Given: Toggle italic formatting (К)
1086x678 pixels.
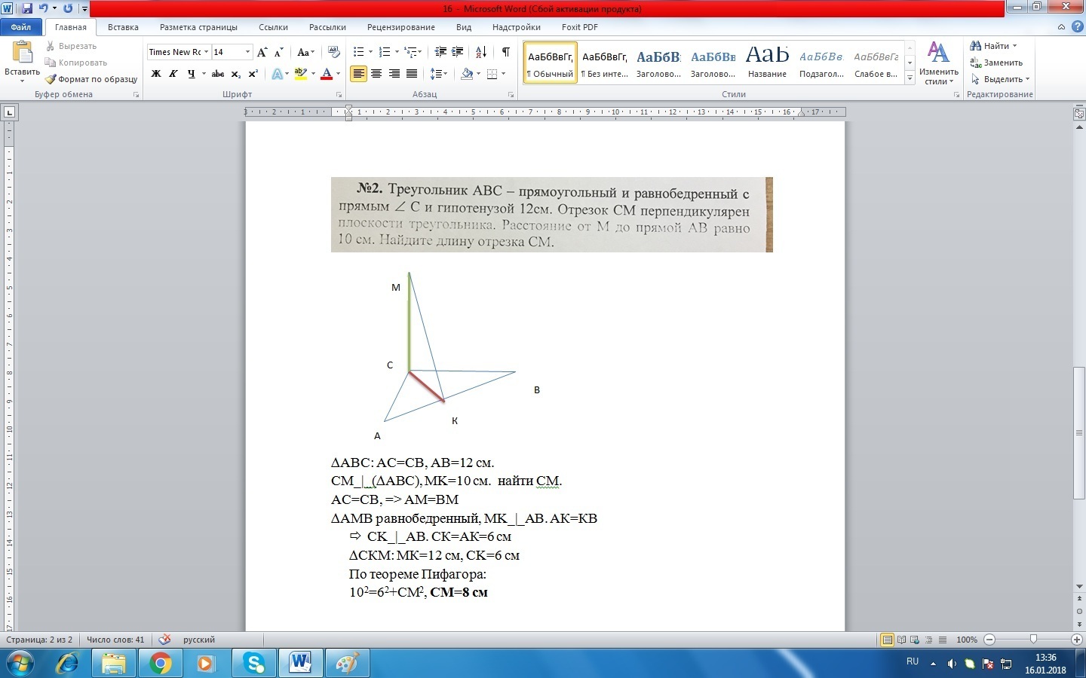Looking at the screenshot, I should pyautogui.click(x=173, y=74).
